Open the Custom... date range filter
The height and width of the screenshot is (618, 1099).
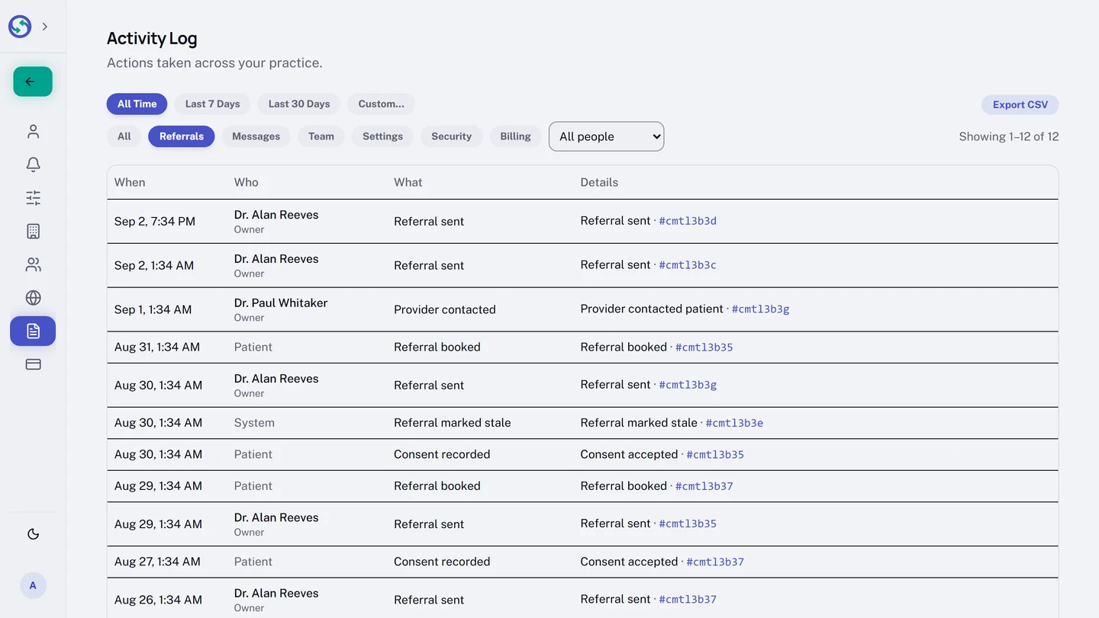click(x=381, y=104)
